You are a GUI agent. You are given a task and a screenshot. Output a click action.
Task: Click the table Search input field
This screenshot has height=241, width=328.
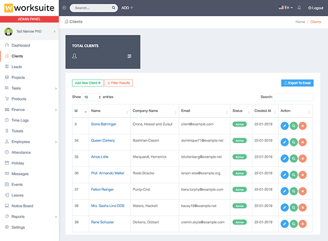tap(294, 97)
